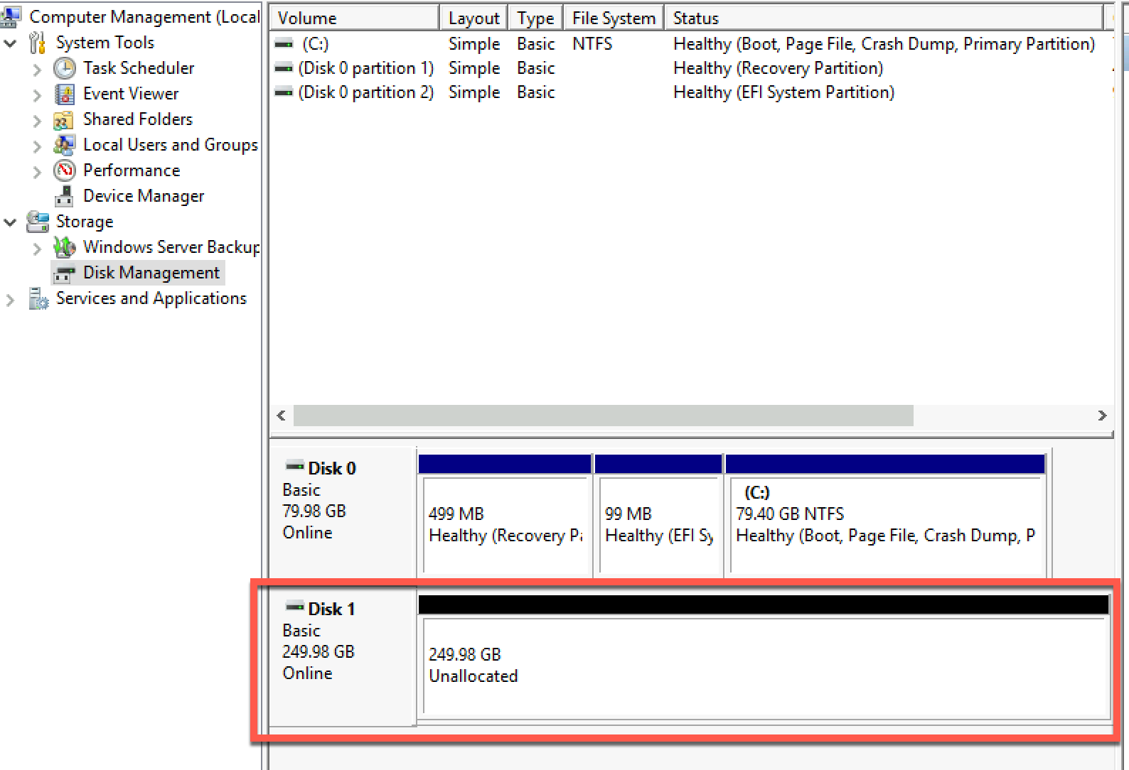Select the (Disk 0 partition 1) volume row
Viewport: 1129px width, 770px height.
click(x=691, y=68)
